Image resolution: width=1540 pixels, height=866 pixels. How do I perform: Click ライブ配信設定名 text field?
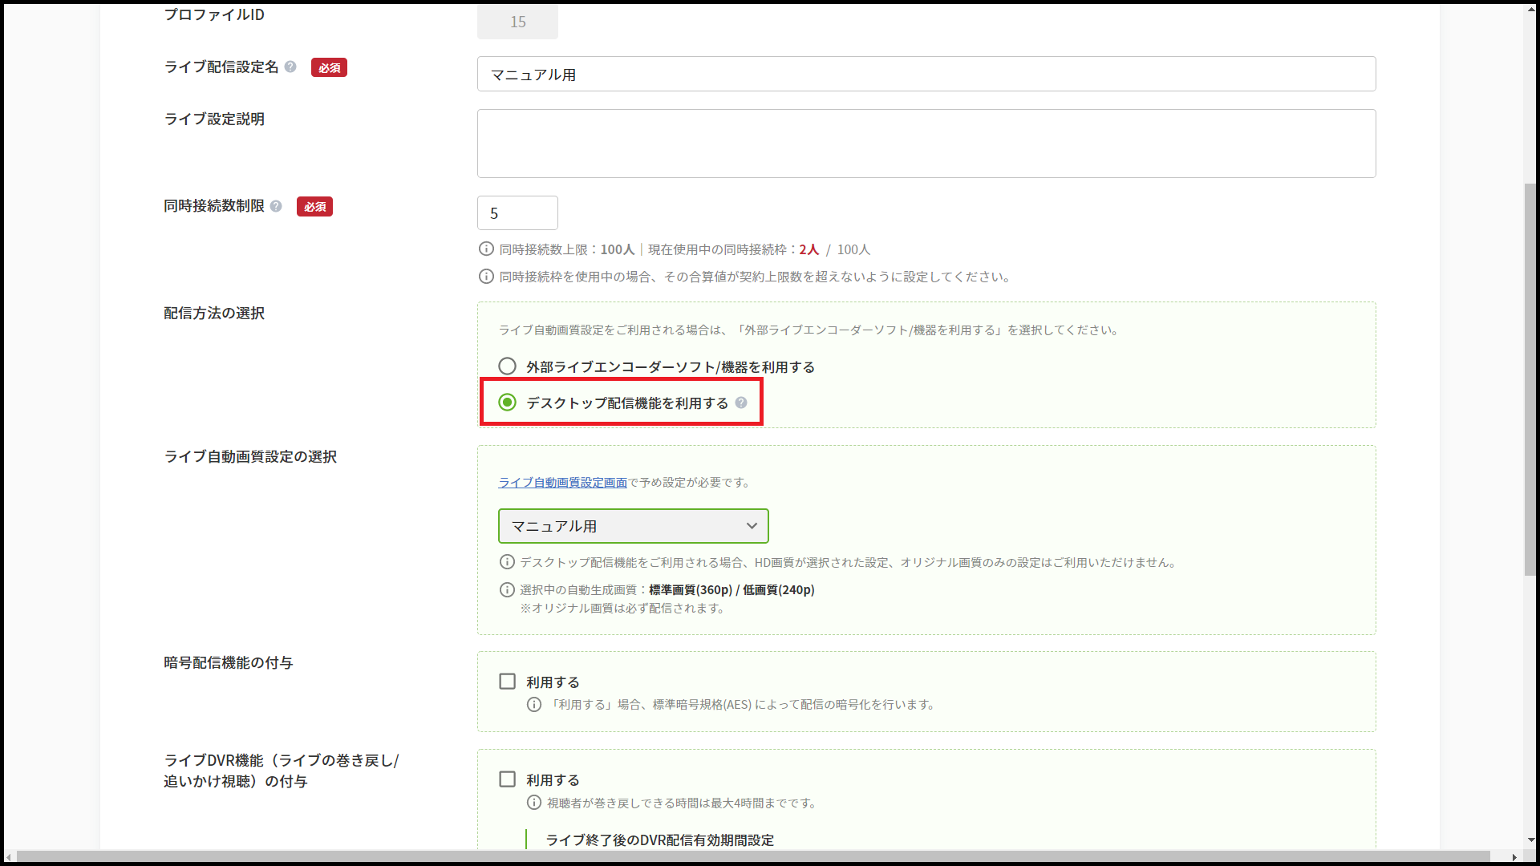click(926, 75)
